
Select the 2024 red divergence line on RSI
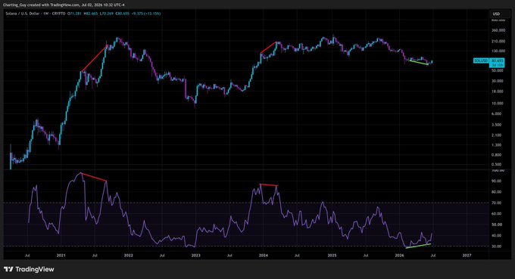coord(269,185)
